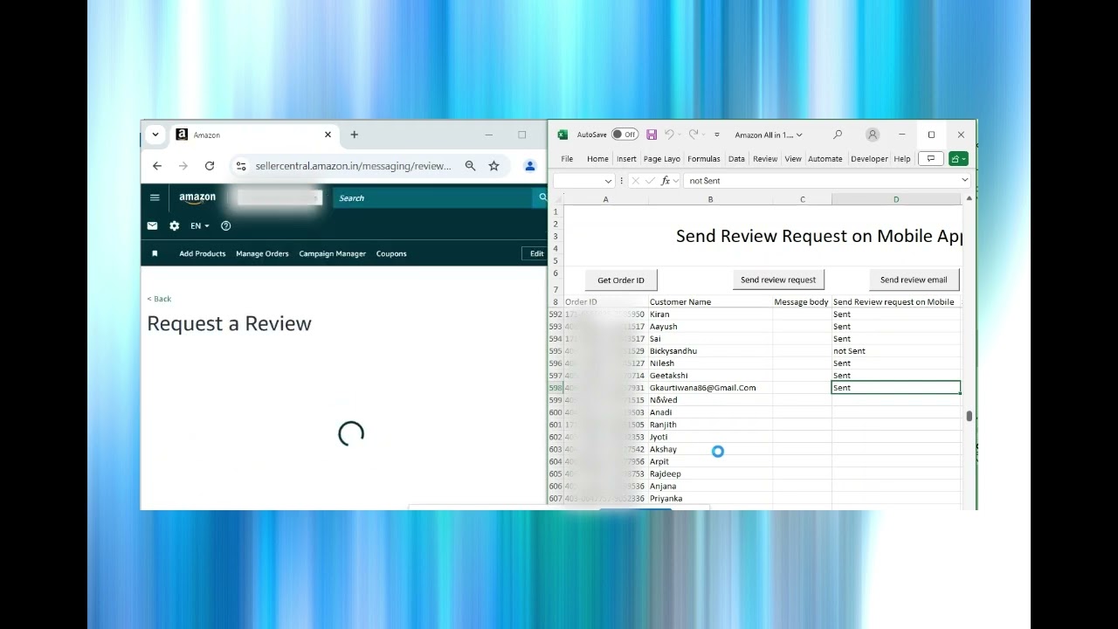Open the View ribbon tab

click(793, 159)
